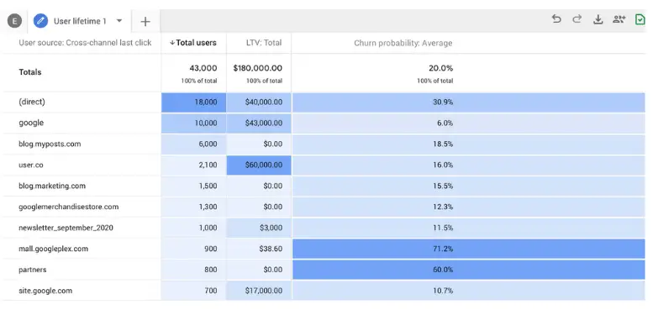The height and width of the screenshot is (310, 653).
Task: Add a new tab with plus icon
Action: coord(145,22)
